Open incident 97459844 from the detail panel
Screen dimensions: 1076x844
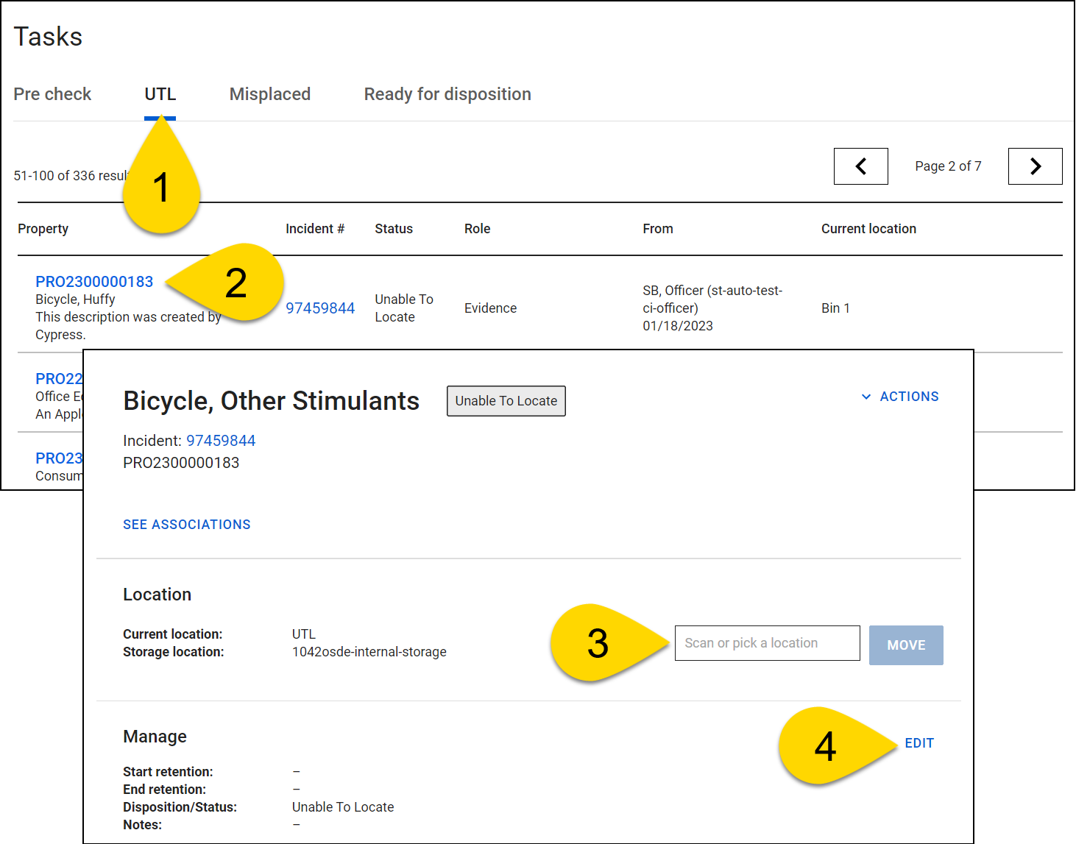[222, 440]
